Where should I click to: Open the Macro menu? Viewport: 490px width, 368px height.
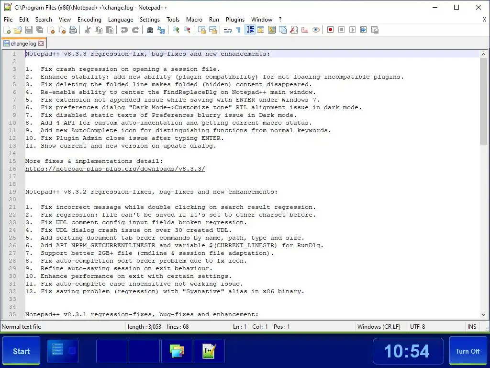click(x=194, y=19)
